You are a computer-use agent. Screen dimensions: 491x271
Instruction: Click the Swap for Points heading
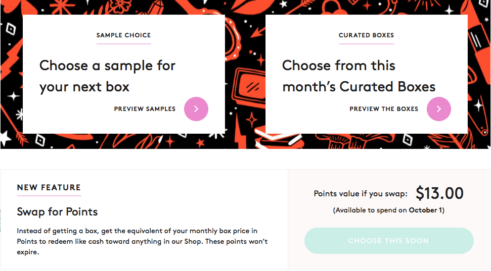(57, 211)
